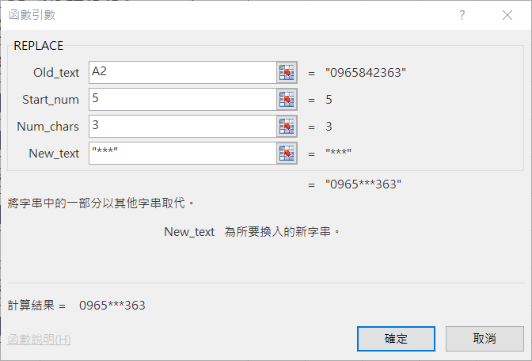Click the Num_chars argument label

tap(47, 127)
